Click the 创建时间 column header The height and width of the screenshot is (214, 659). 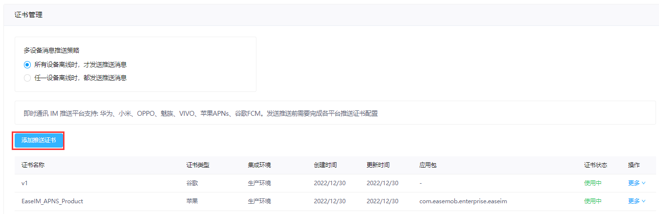click(325, 165)
